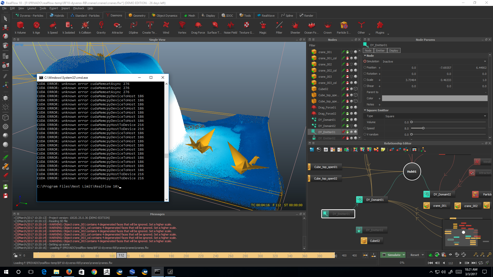Viewport: 493px width, 277px height.
Task: Jump to the last frame
Action: coord(474,263)
